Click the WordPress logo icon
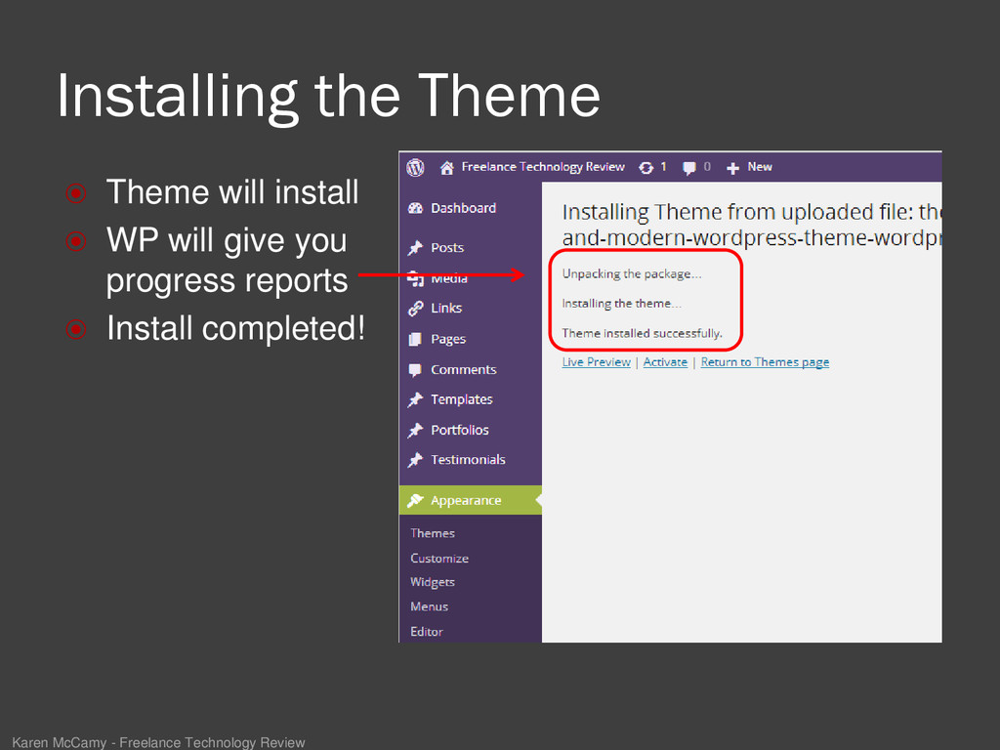This screenshot has width=1000, height=750. 415,167
